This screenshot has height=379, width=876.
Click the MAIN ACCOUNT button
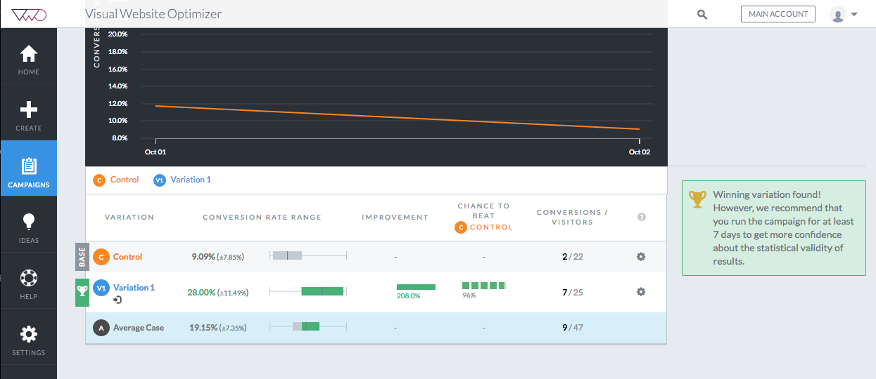click(777, 14)
